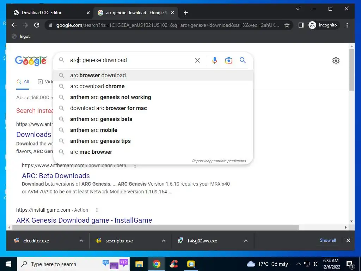Open the Ingot bookmark
This screenshot has width=361, height=271.
click(x=21, y=36)
